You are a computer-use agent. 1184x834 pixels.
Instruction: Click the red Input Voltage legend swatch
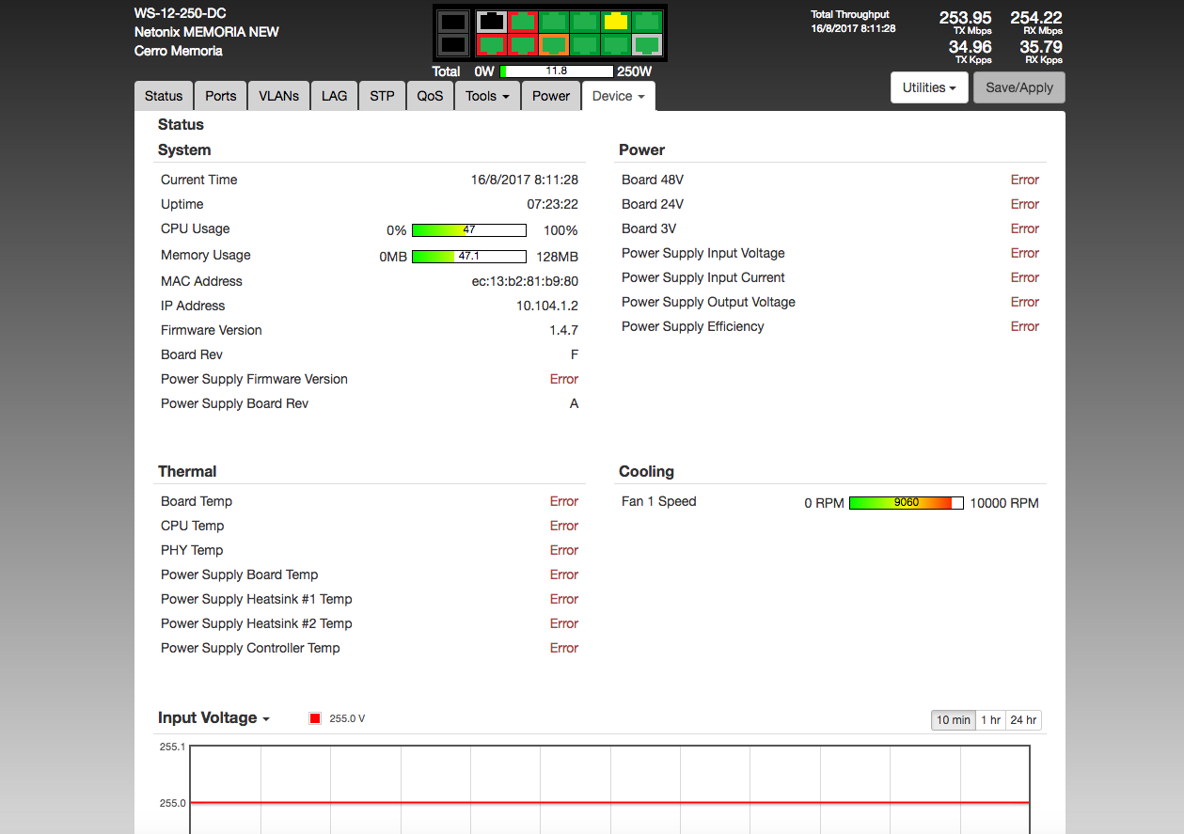pyautogui.click(x=315, y=718)
